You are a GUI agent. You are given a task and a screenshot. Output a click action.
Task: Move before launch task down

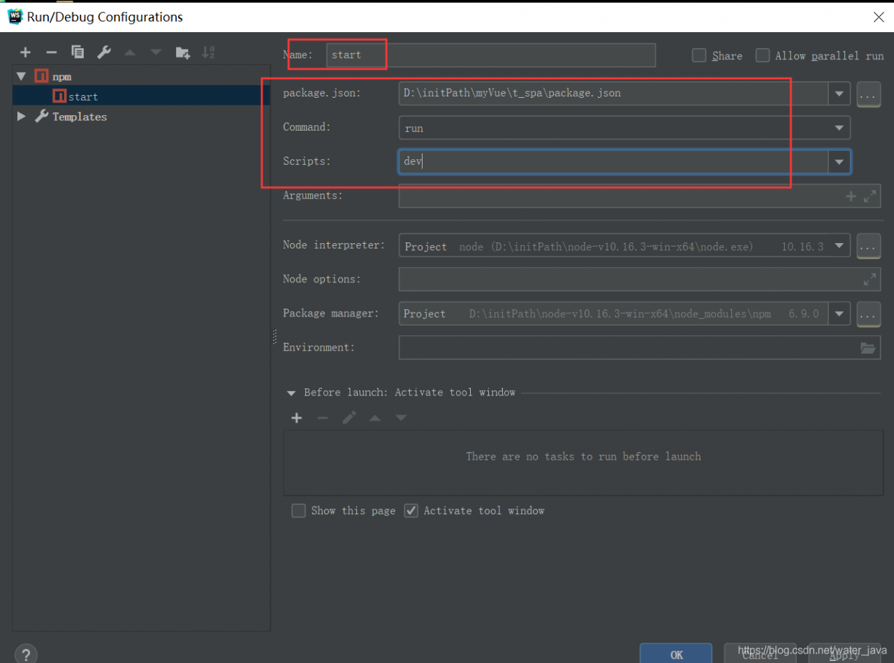[x=401, y=418]
